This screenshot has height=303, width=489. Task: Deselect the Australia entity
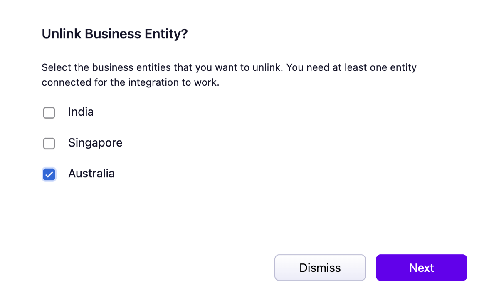point(49,174)
